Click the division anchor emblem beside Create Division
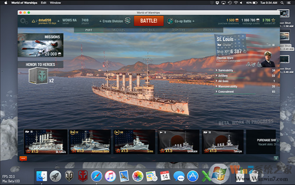The image size is (295, 185). (127, 21)
